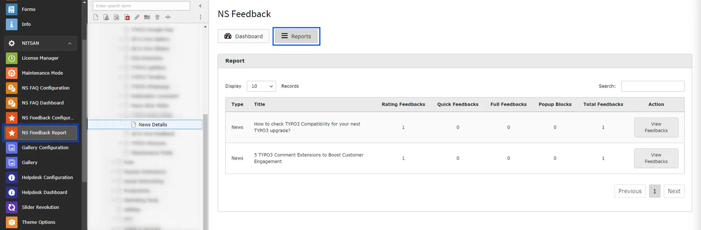Go to Previous page of records
The width and height of the screenshot is (701, 230).
(630, 191)
